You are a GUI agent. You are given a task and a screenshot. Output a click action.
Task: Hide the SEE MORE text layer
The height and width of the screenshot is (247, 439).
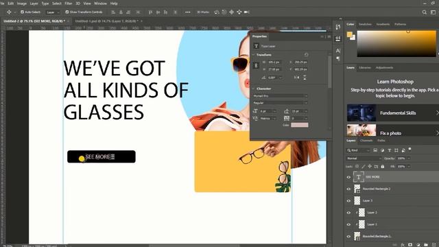click(x=348, y=177)
